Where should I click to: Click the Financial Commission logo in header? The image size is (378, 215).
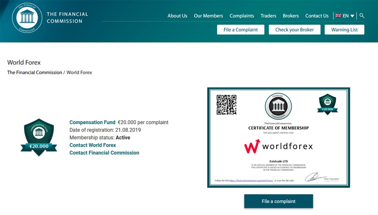[x=27, y=18]
